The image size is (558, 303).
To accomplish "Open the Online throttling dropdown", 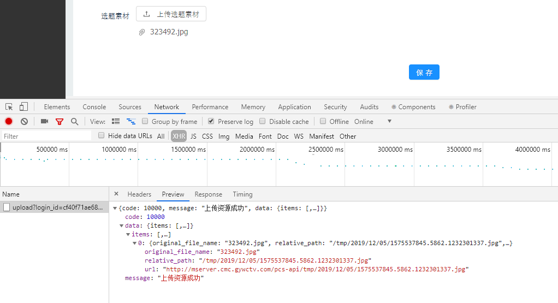I will pyautogui.click(x=389, y=121).
